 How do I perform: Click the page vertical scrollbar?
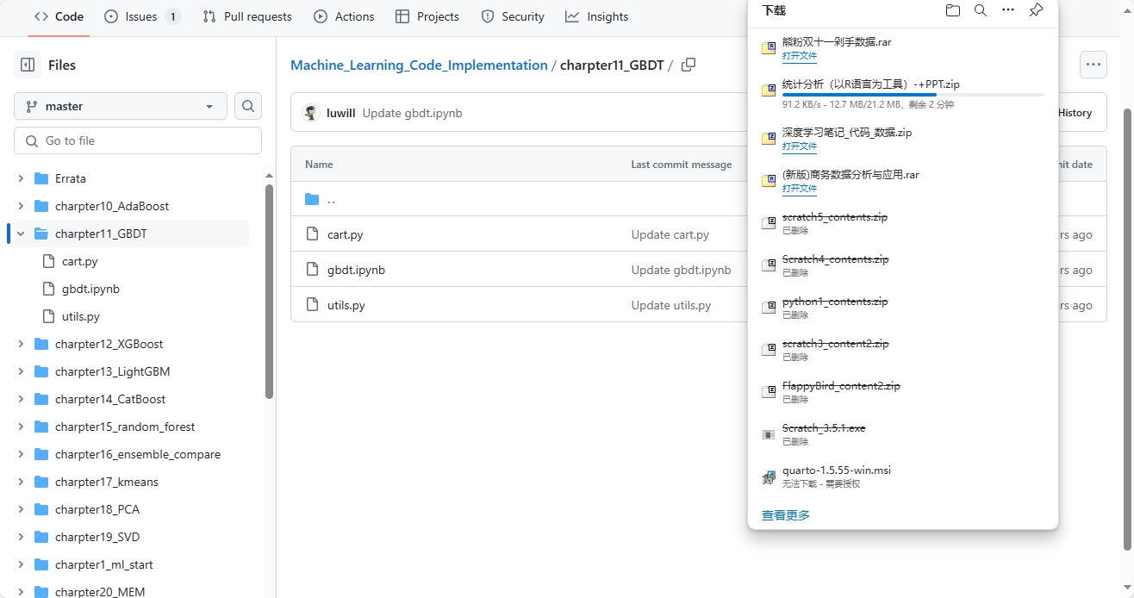1127,327
